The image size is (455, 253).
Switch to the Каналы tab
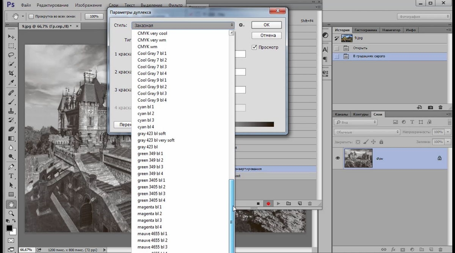pyautogui.click(x=341, y=114)
